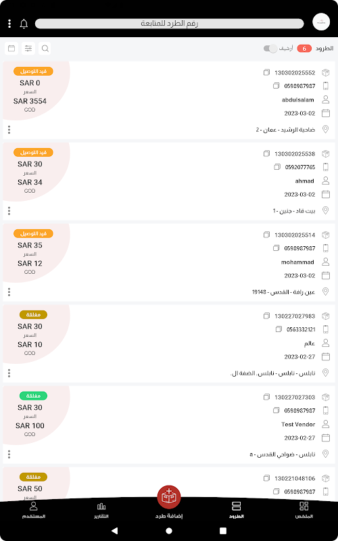Screen dimensions: 338x541
Task: Copy parcel number 130302025552
Action: [x=266, y=73]
